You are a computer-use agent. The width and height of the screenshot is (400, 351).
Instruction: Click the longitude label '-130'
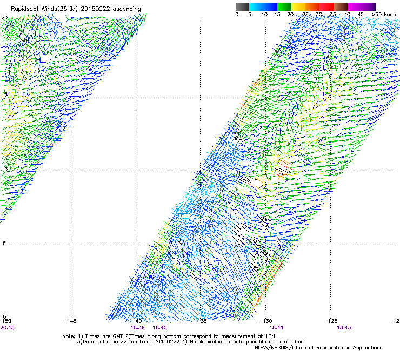pos(265,321)
